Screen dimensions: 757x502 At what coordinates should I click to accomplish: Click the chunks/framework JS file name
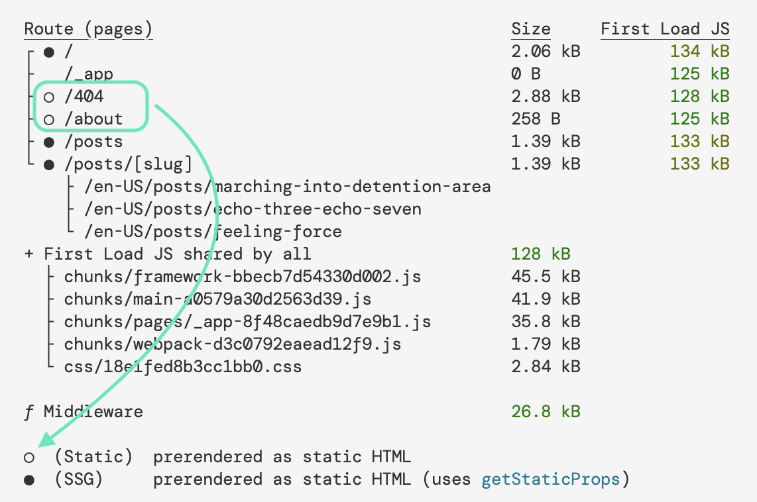pos(242,277)
